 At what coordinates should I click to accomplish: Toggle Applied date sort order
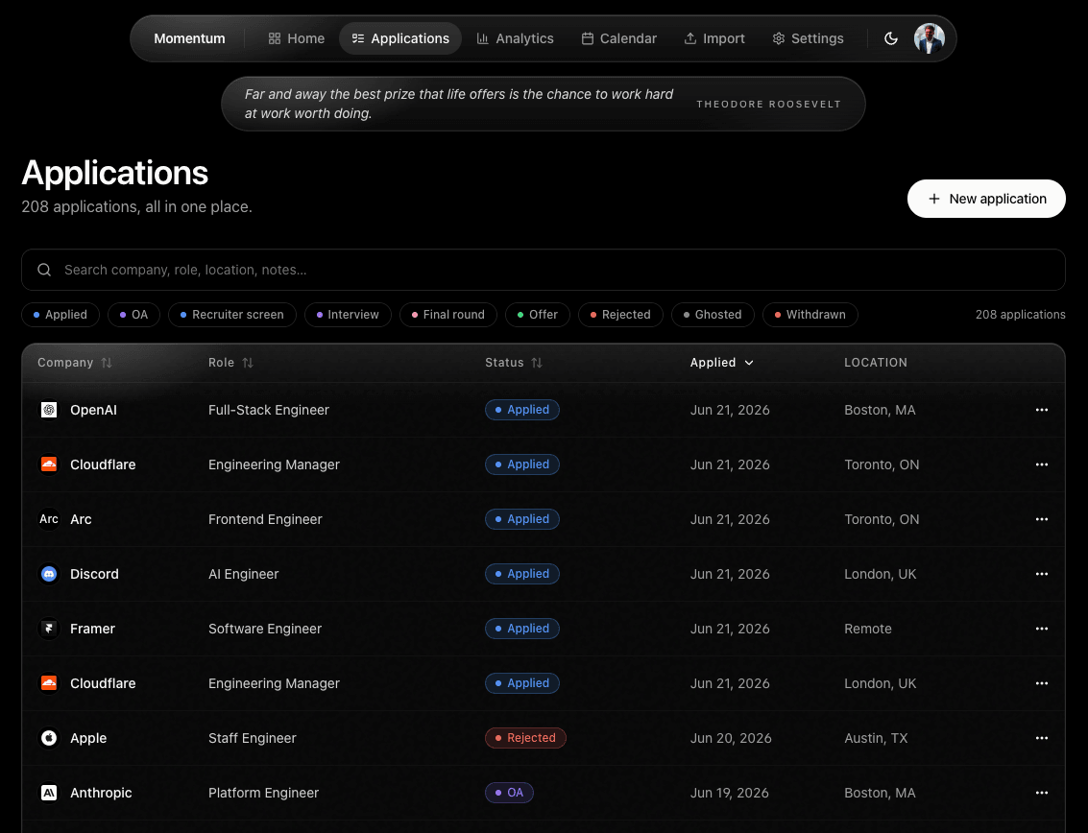[x=721, y=363]
